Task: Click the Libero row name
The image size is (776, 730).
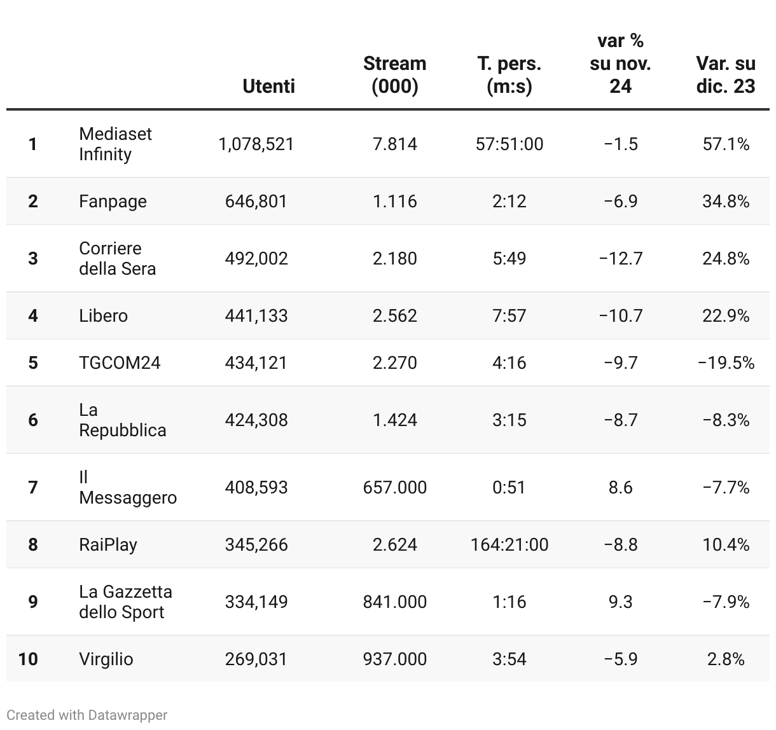Action: coord(103,315)
